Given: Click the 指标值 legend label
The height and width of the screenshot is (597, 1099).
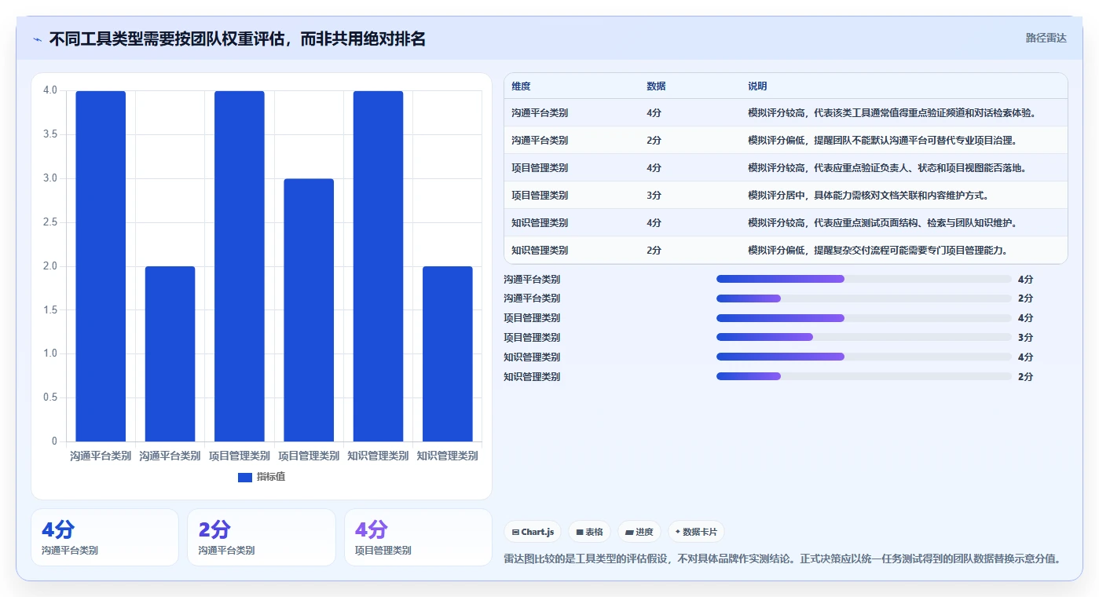Looking at the screenshot, I should [x=271, y=477].
